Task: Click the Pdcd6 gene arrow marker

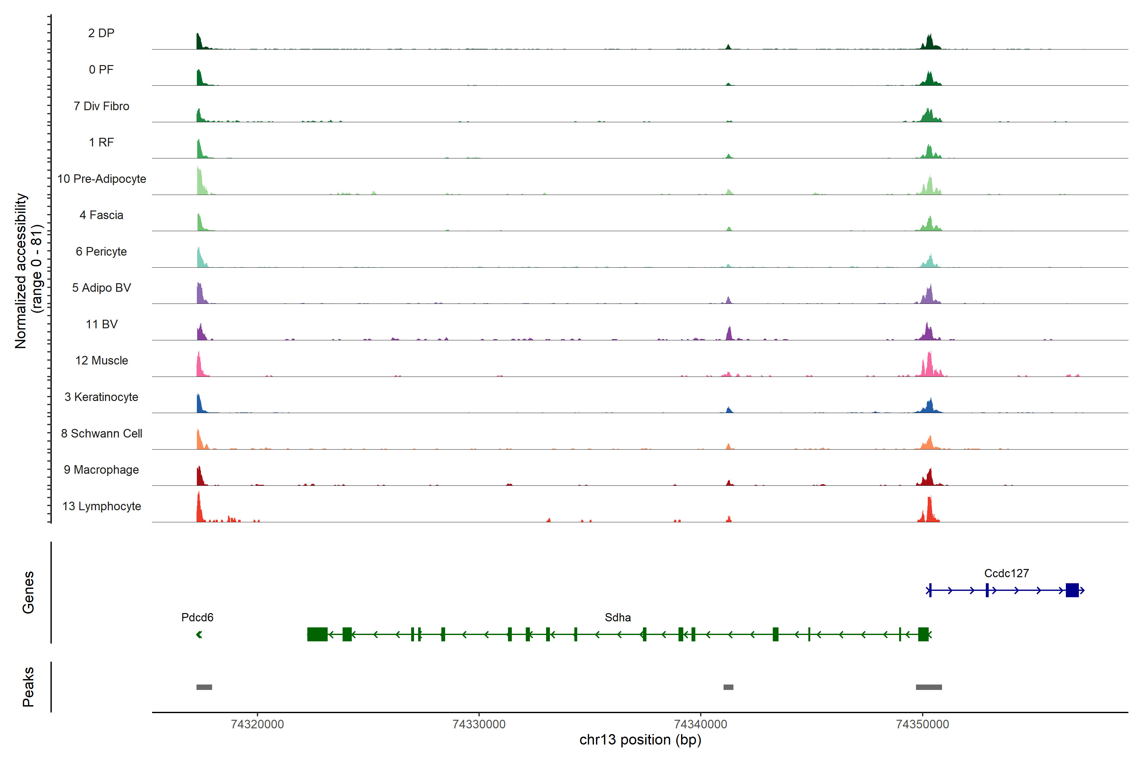Action: point(199,635)
